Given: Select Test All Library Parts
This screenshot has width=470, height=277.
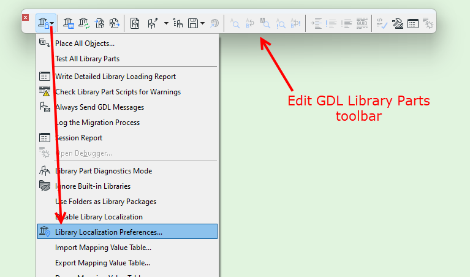Looking at the screenshot, I should pyautogui.click(x=127, y=59).
